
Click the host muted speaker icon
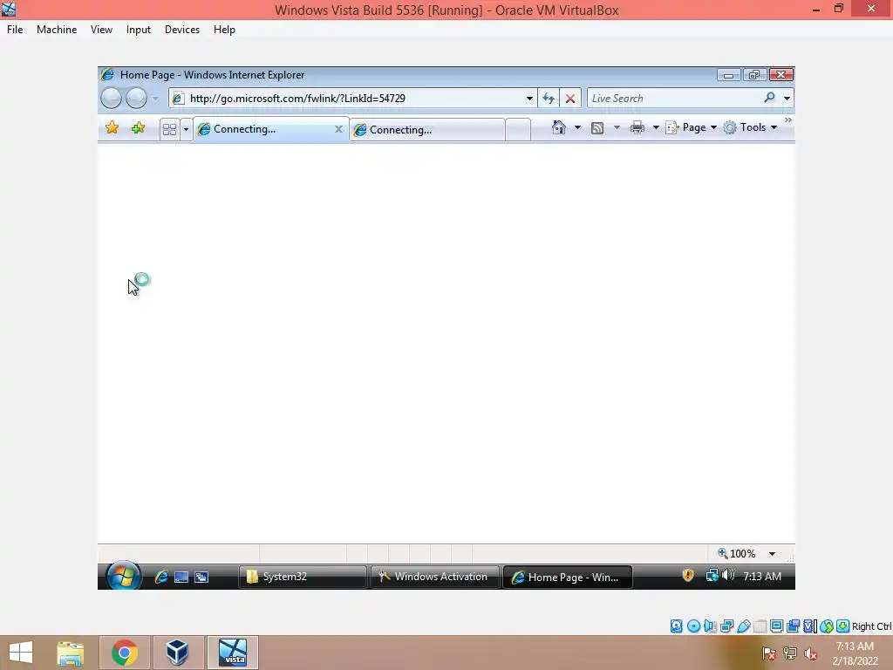tap(811, 653)
